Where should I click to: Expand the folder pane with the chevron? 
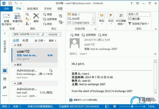(x=5, y=33)
